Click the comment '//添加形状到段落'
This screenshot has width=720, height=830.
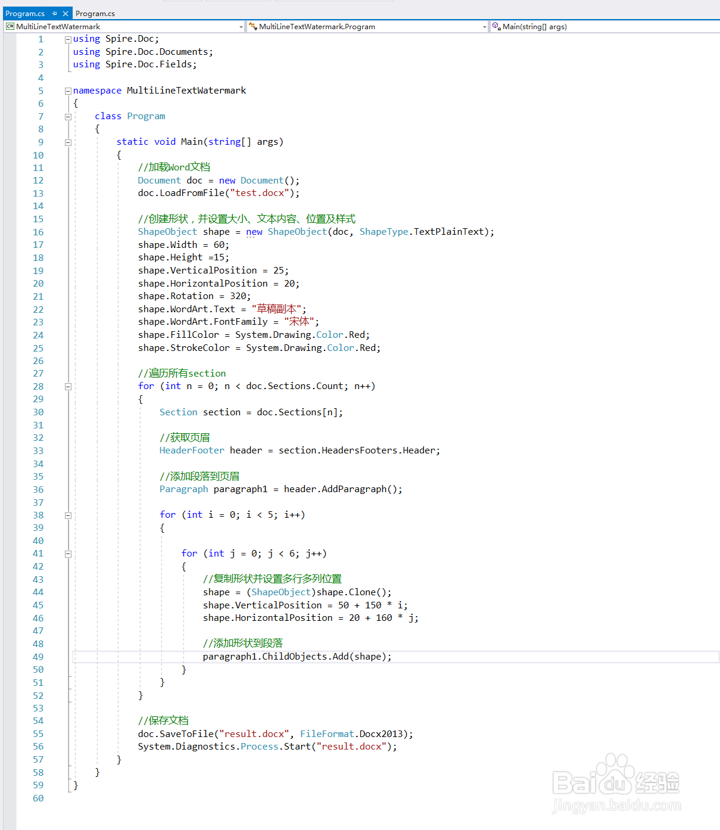tap(243, 644)
